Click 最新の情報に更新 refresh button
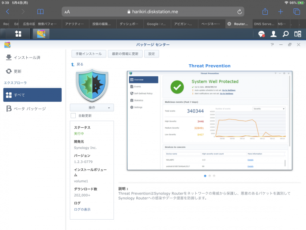306x230 pixels. click(x=125, y=54)
